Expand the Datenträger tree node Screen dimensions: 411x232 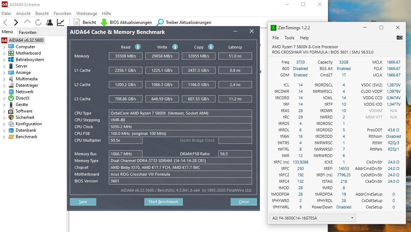click(4, 85)
